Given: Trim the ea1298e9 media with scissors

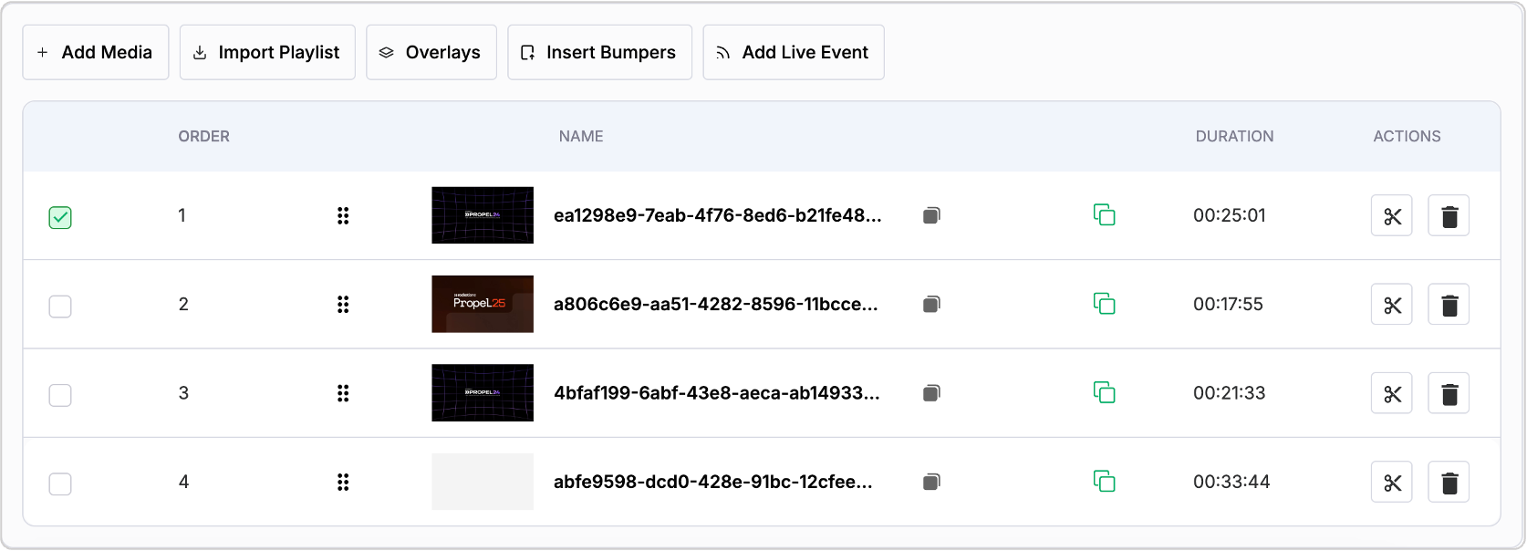Looking at the screenshot, I should pos(1392,216).
